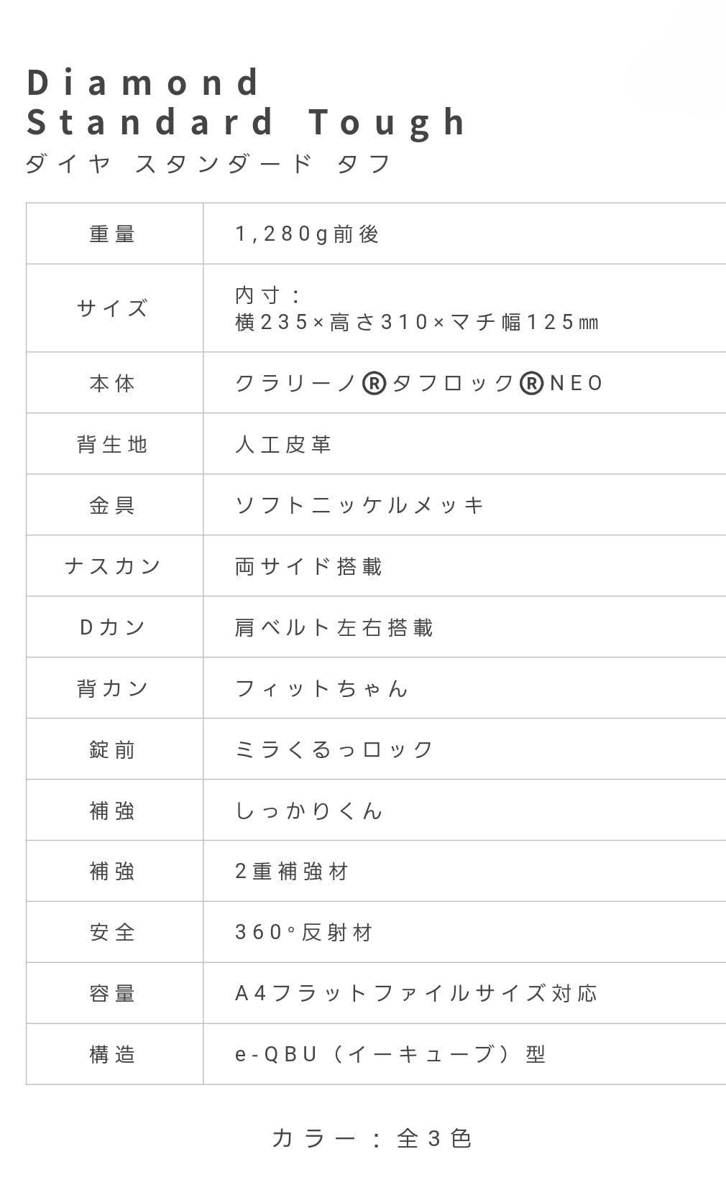The height and width of the screenshot is (1177, 726).
Task: Click the e-QBU（イーキューブ）型 value
Action: [x=390, y=1055]
